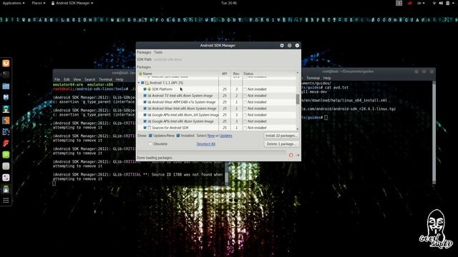Launch Armitage icon in the dock
Viewport: 458px width, 257px height.
point(6,109)
